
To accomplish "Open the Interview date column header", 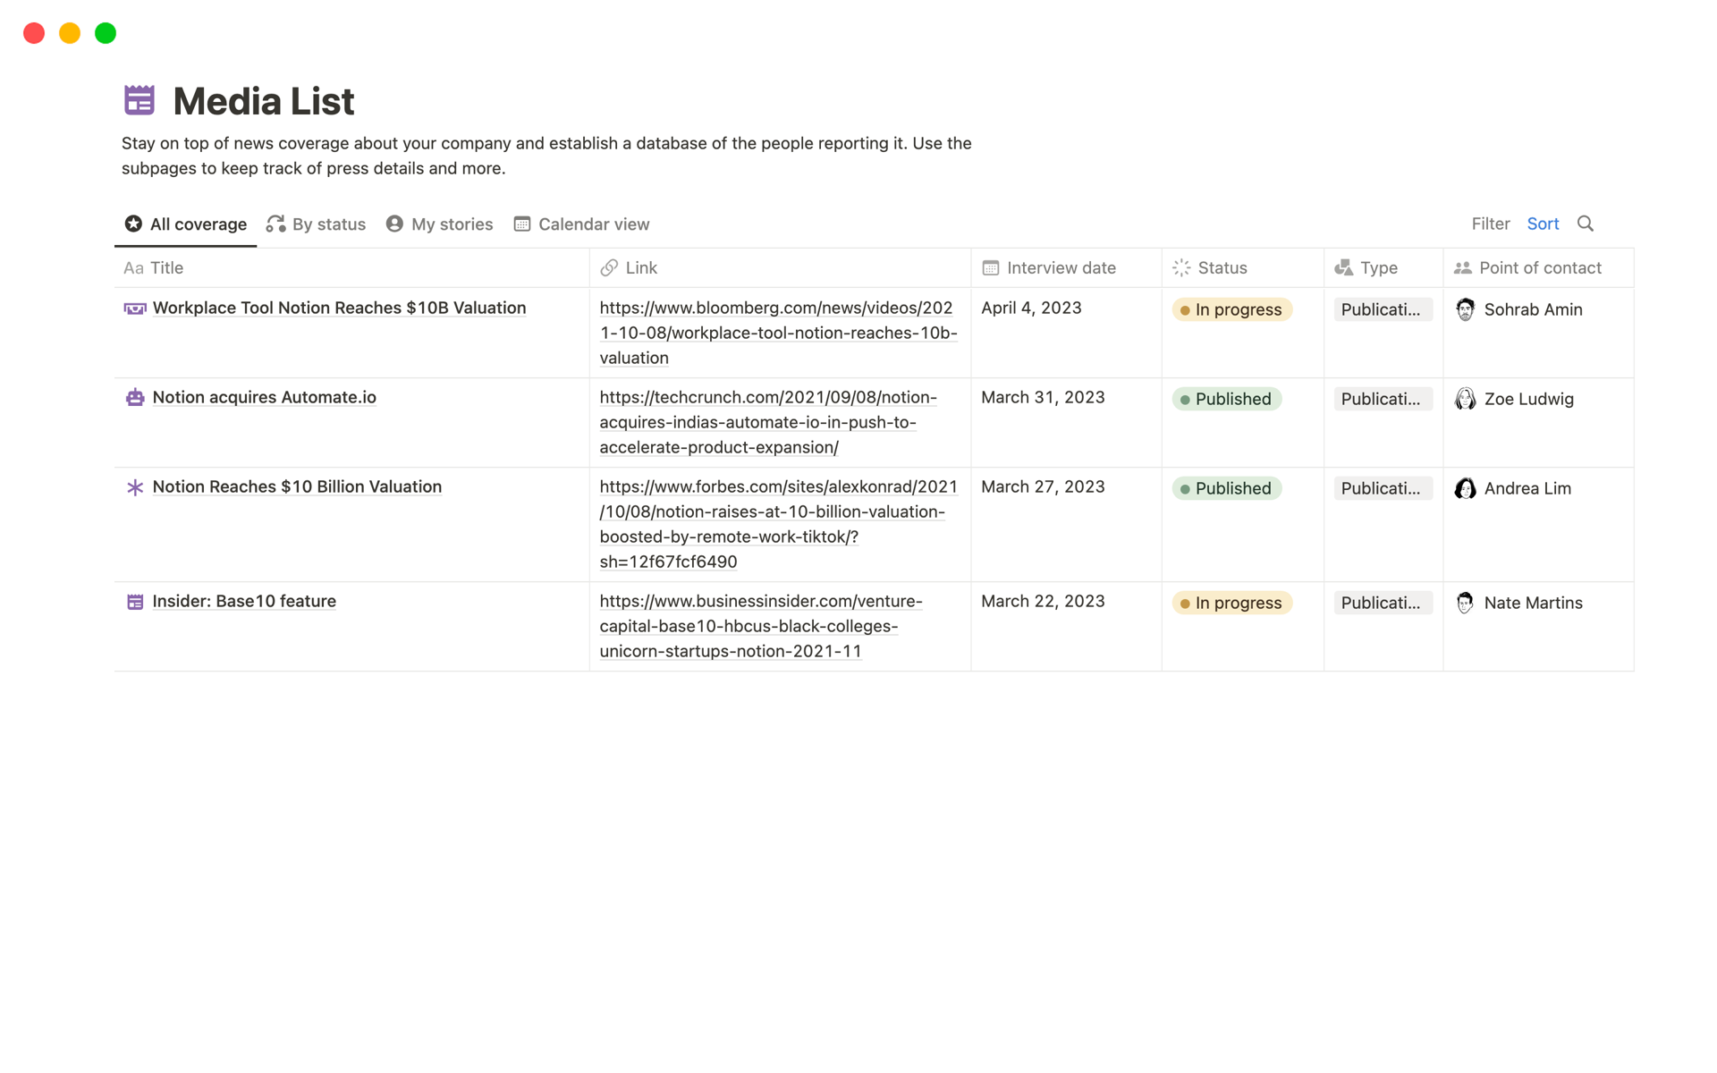I will 1061,267.
